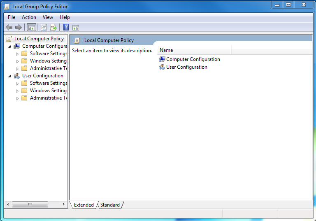The height and width of the screenshot is (221, 316).
Task: Click tree pane scroll right arrow
Action: 63,204
